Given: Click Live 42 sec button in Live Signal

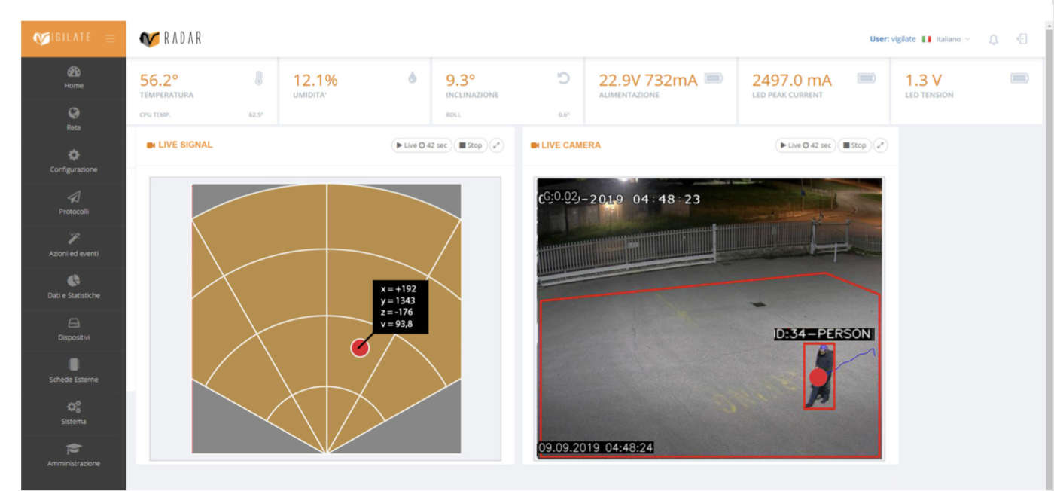Looking at the screenshot, I should tap(422, 145).
